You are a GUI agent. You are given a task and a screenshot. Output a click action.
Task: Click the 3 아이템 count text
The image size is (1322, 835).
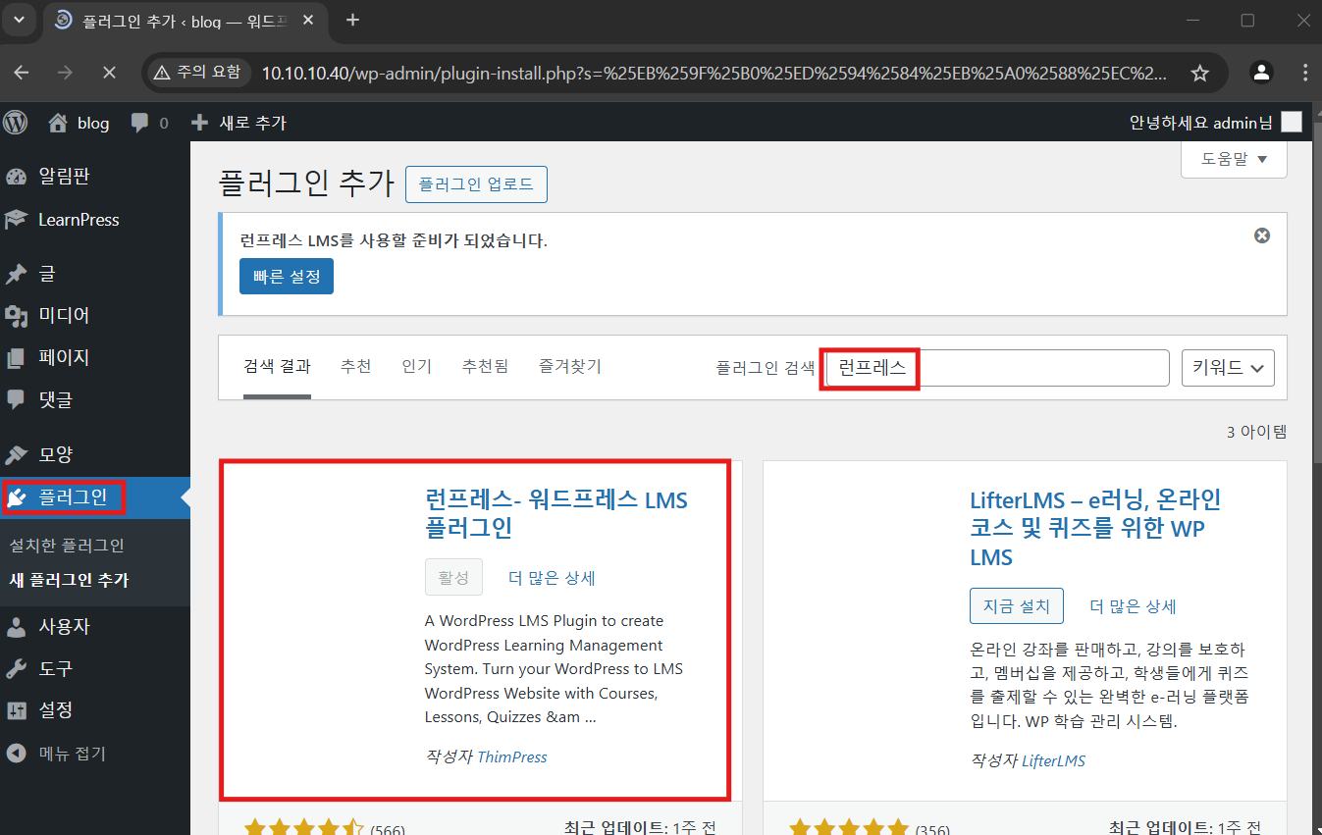point(1256,432)
